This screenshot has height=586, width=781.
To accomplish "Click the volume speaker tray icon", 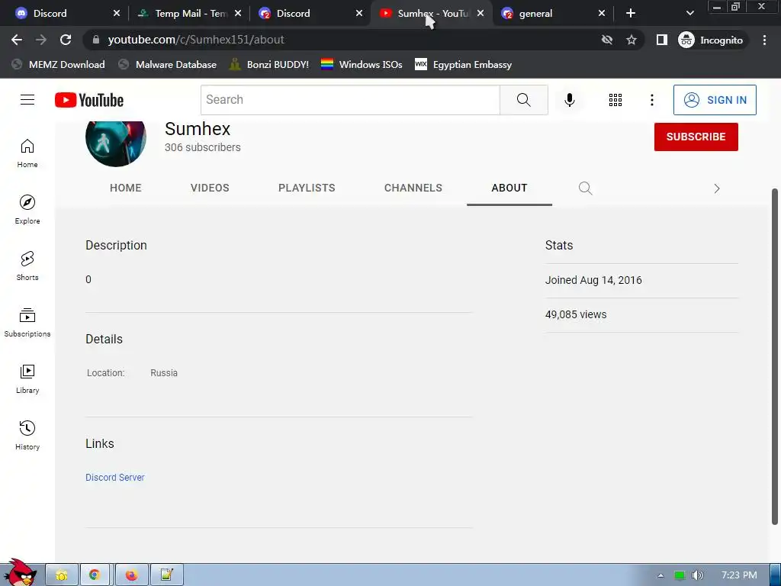I will 698,575.
